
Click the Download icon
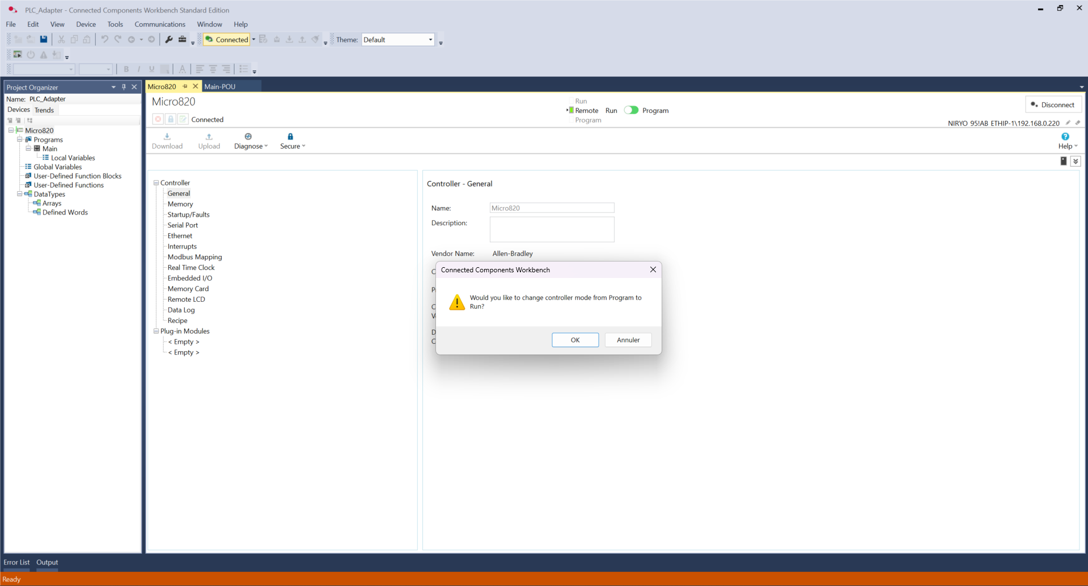(x=167, y=137)
